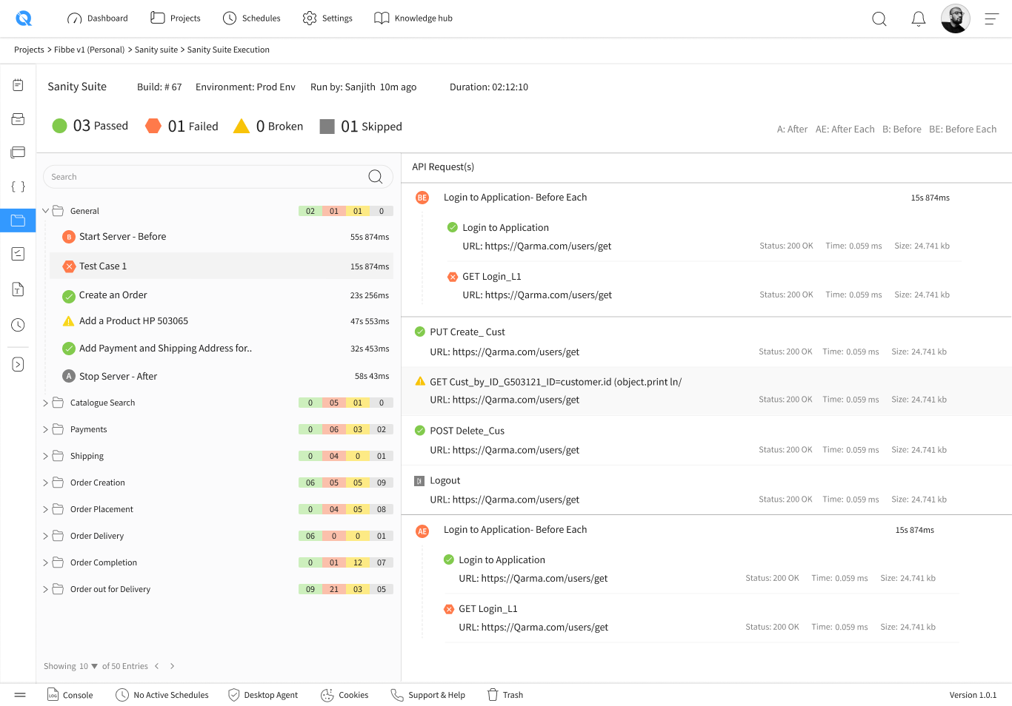Open the Projects menu
This screenshot has width=1012, height=706.
point(175,19)
